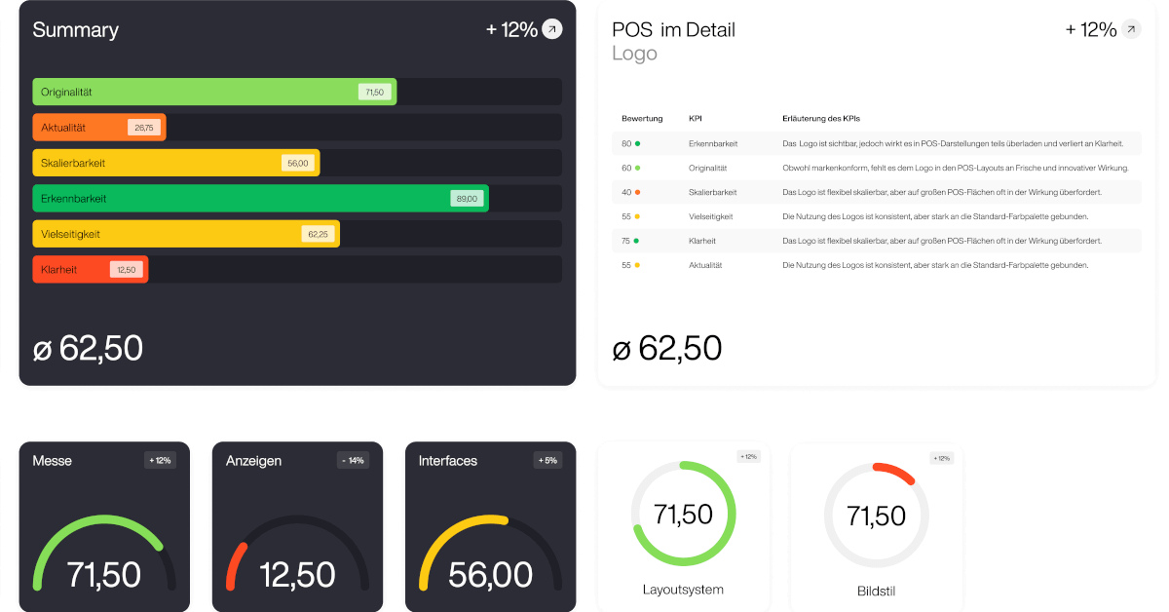Click the Erläuterung des KPIs column header
The height and width of the screenshot is (612, 1169).
(x=821, y=119)
